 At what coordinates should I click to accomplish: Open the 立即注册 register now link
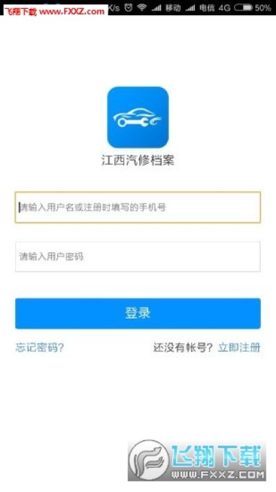tap(239, 348)
